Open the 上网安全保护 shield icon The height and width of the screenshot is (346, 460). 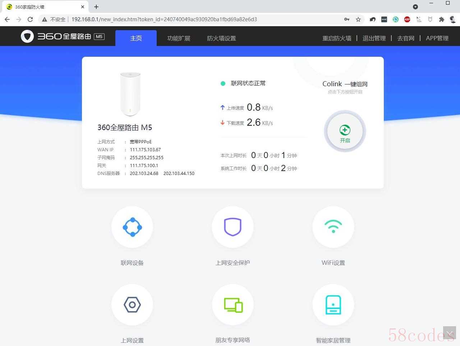coord(233,227)
